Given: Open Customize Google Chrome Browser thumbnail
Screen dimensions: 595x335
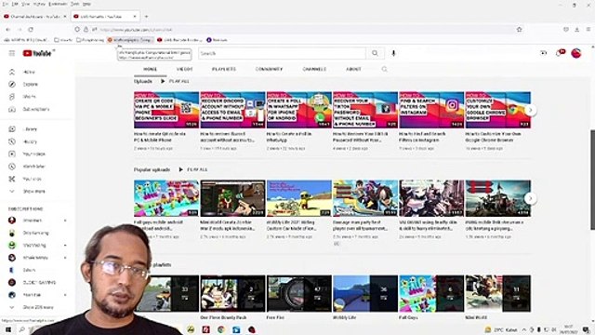Looking at the screenshot, I should 498,110.
